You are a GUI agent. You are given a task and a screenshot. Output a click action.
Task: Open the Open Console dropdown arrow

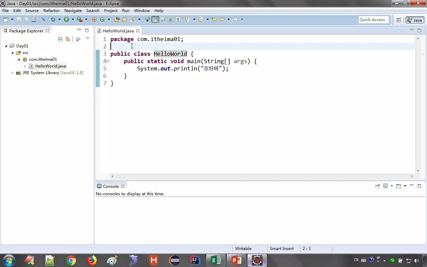405,186
